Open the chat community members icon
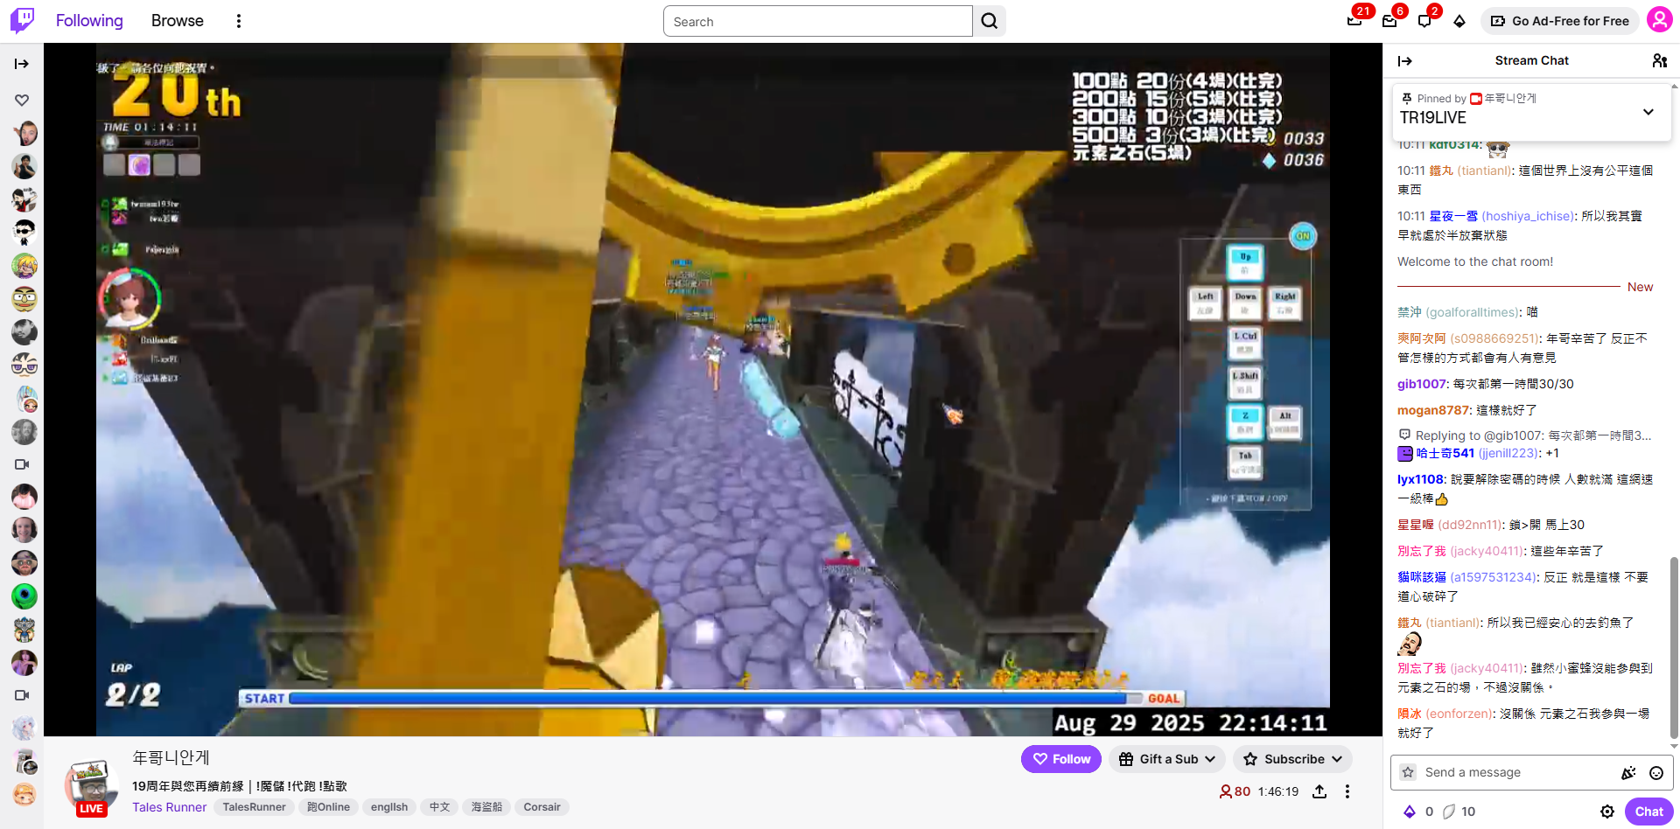Image resolution: width=1680 pixels, height=829 pixels. pyautogui.click(x=1659, y=60)
